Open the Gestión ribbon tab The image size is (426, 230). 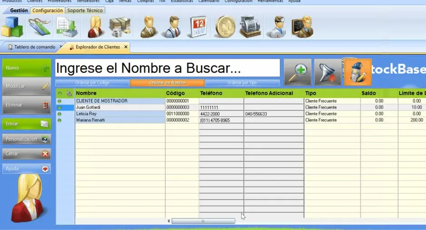click(x=19, y=10)
